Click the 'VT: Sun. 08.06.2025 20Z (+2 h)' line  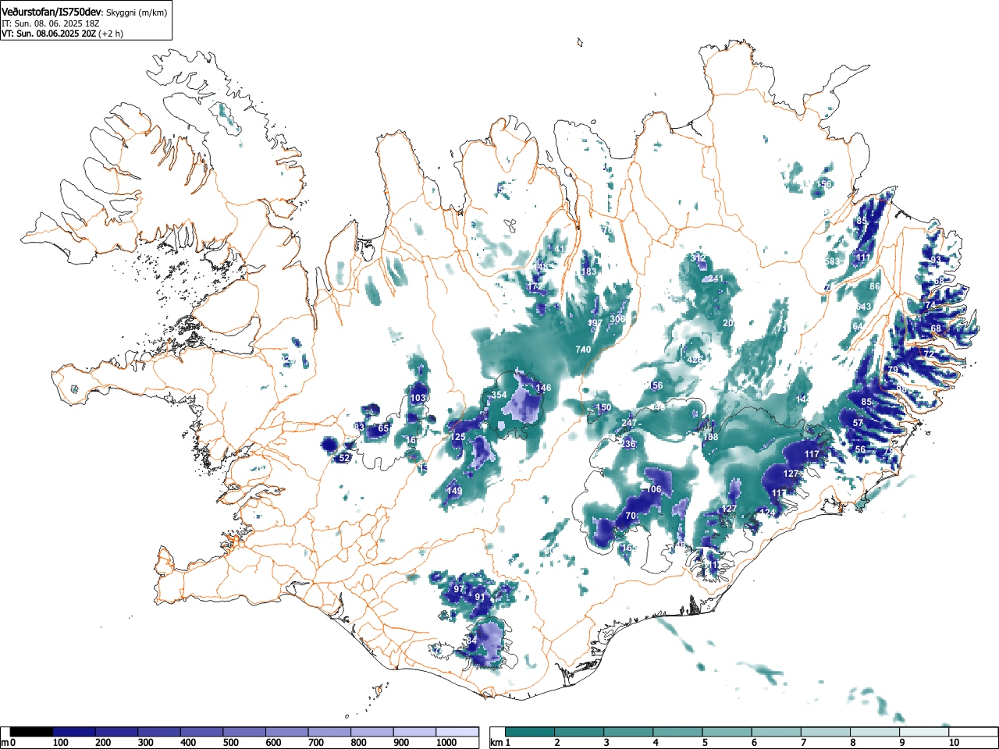pyautogui.click(x=62, y=34)
